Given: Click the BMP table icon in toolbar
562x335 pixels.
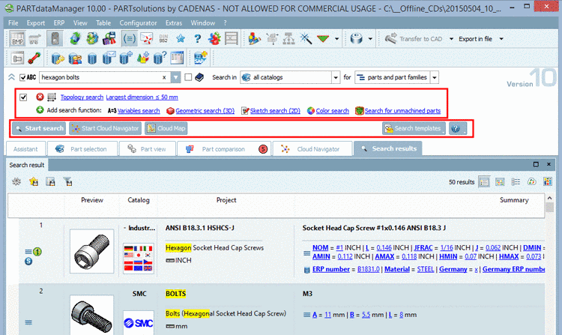Looking at the screenshot, I should coord(16,39).
